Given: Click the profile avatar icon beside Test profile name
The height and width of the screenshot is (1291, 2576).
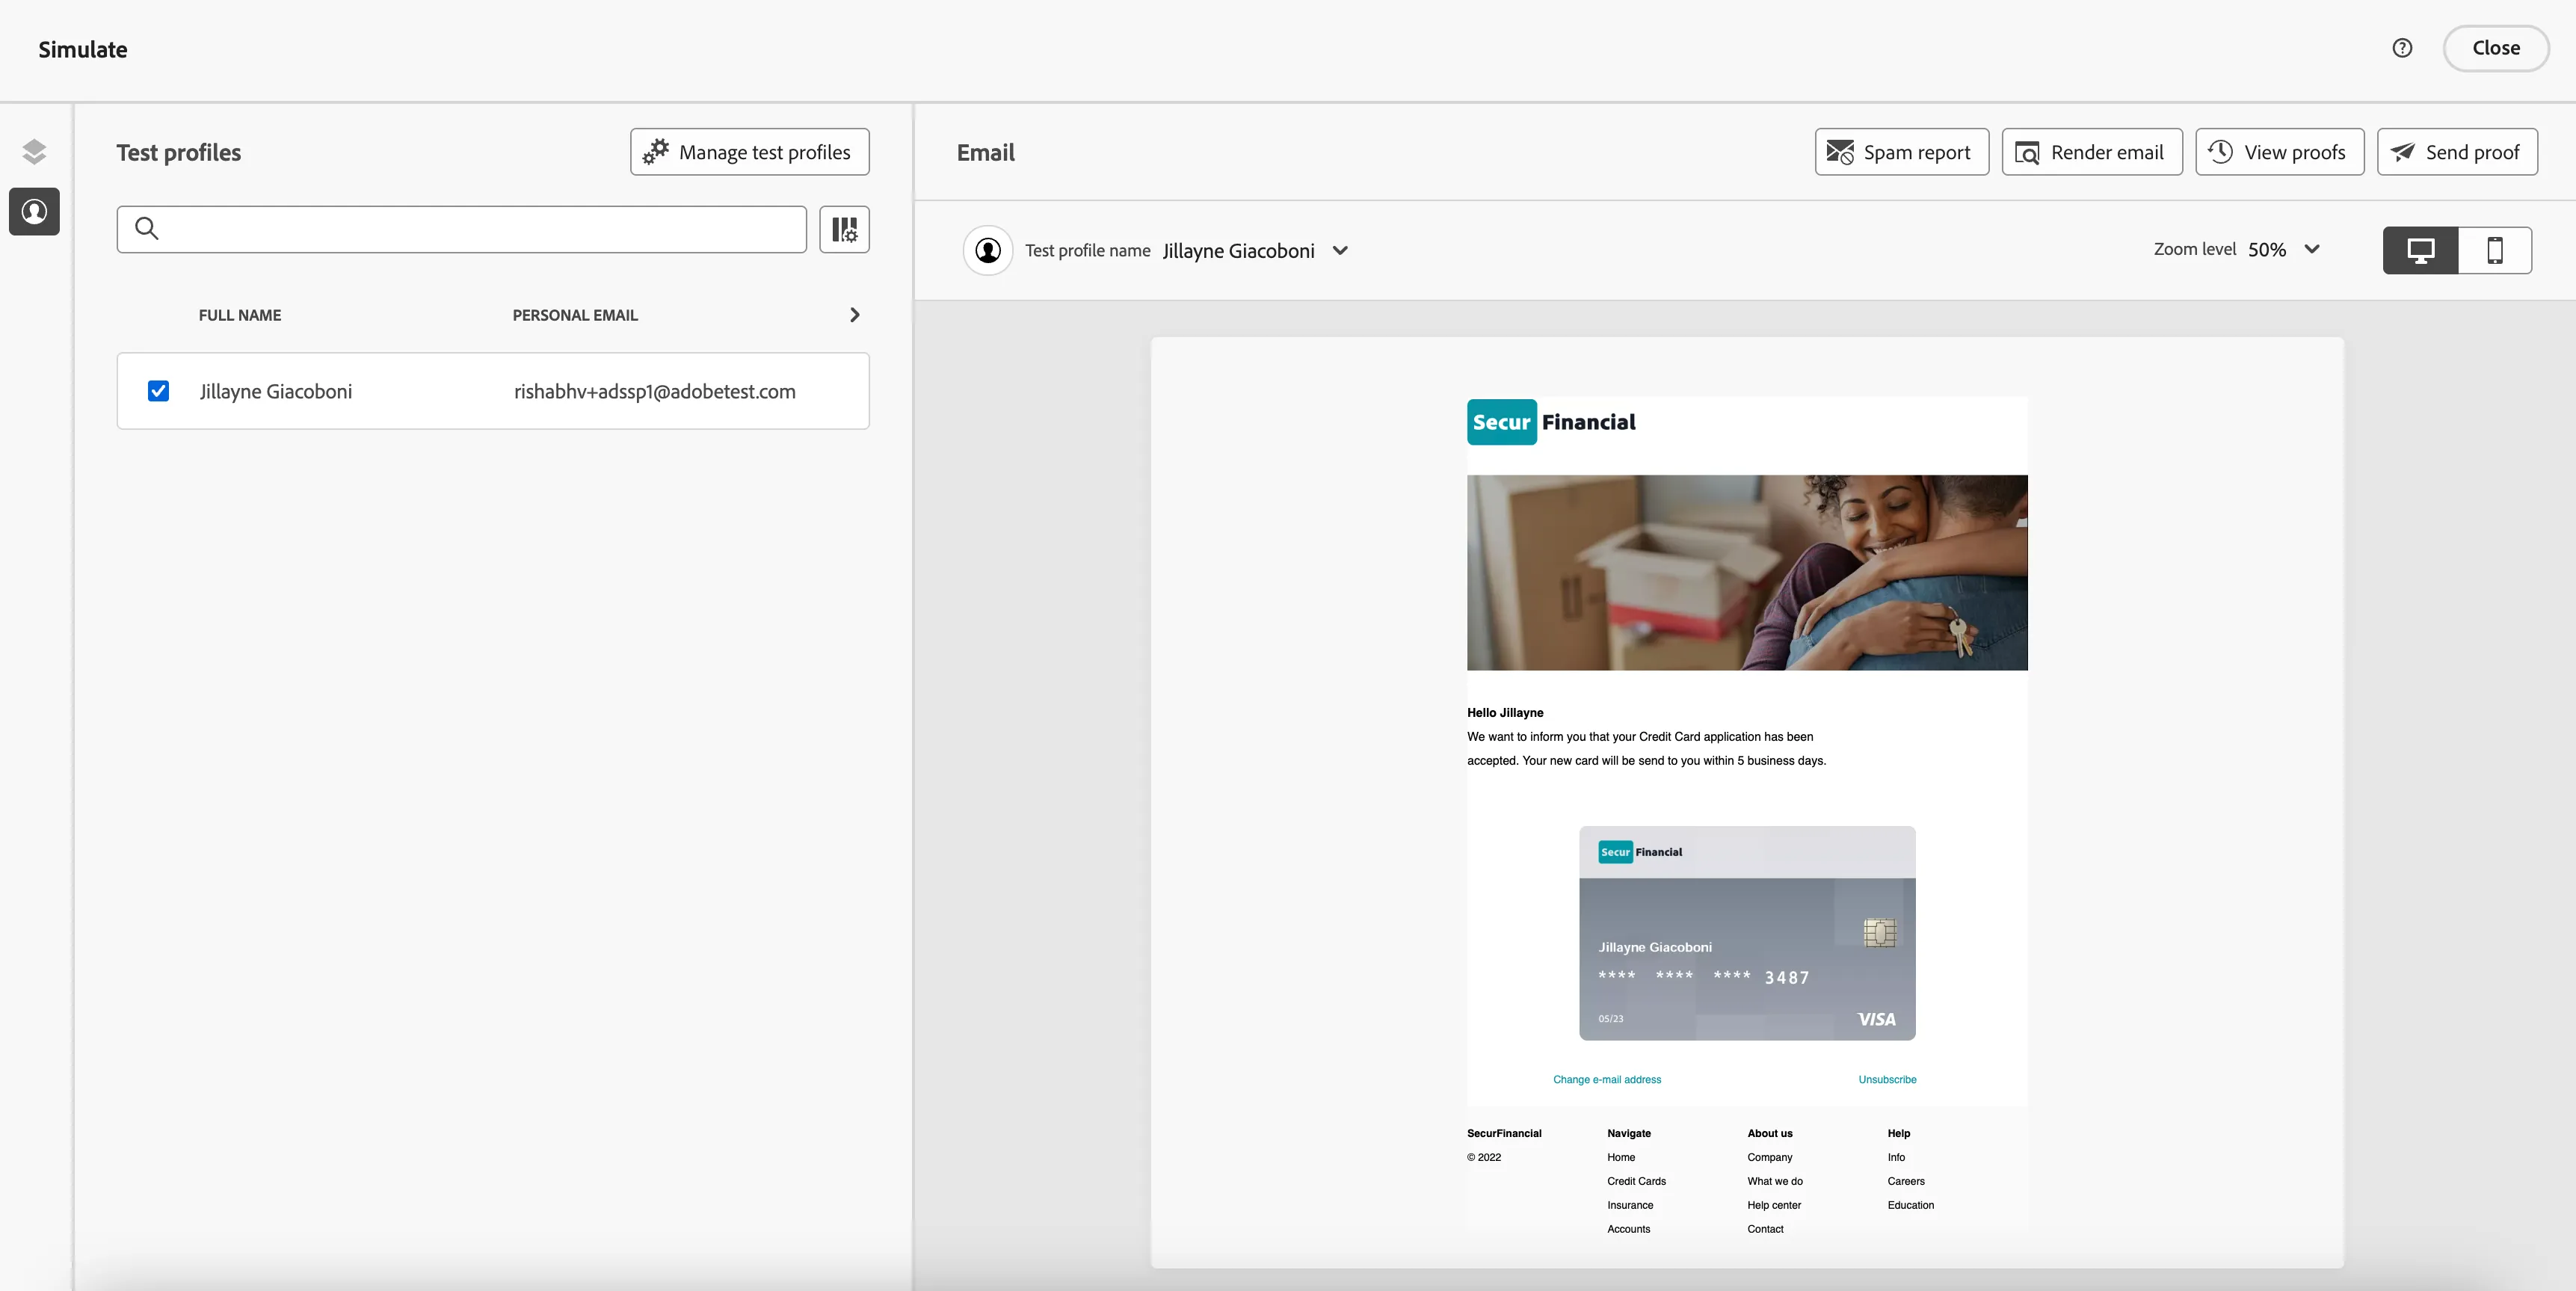Looking at the screenshot, I should coord(987,250).
